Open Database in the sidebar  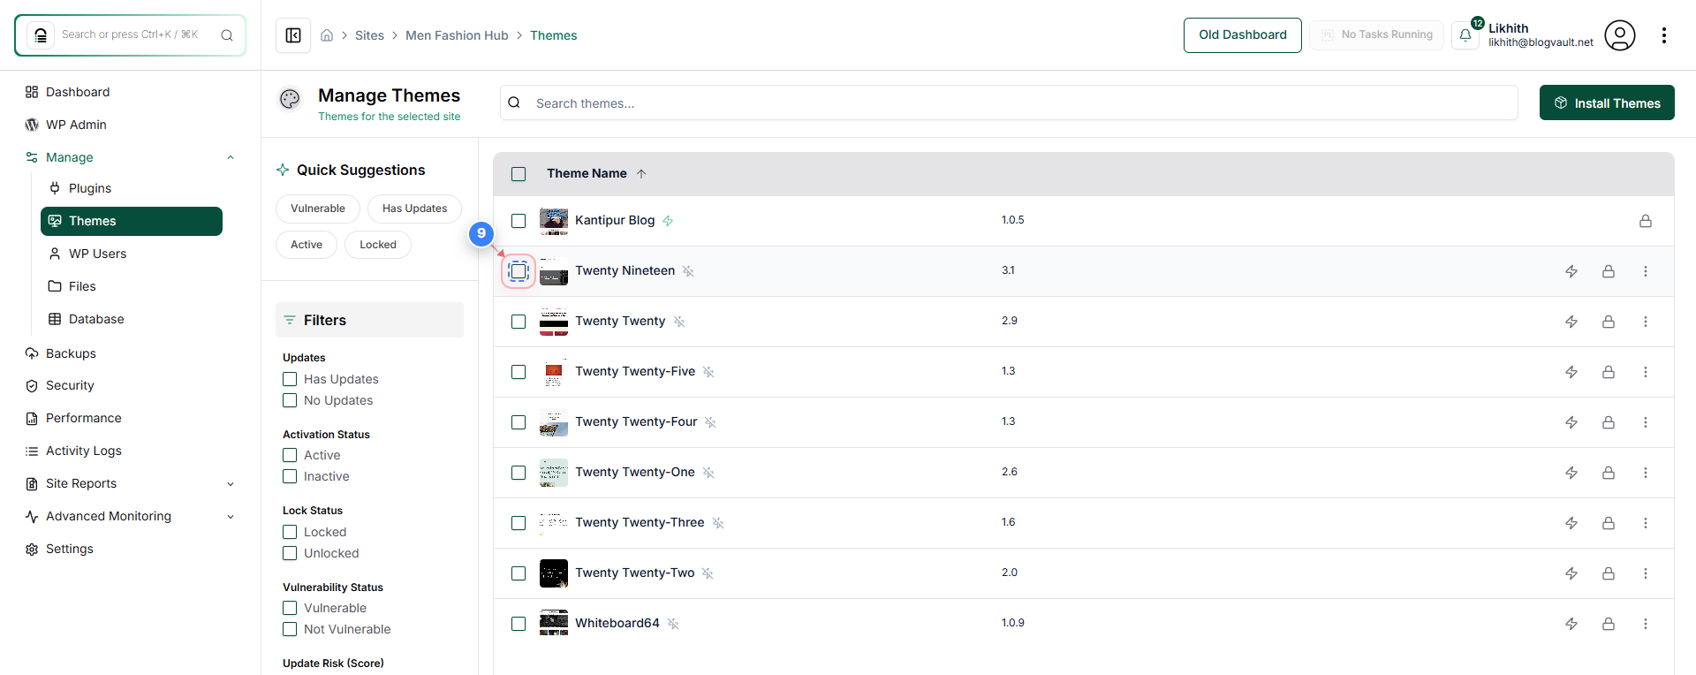[x=132, y=319]
